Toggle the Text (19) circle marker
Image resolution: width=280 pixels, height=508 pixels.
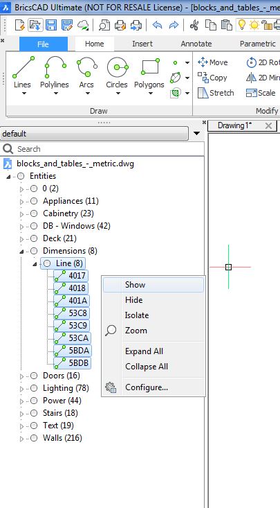coord(34,426)
